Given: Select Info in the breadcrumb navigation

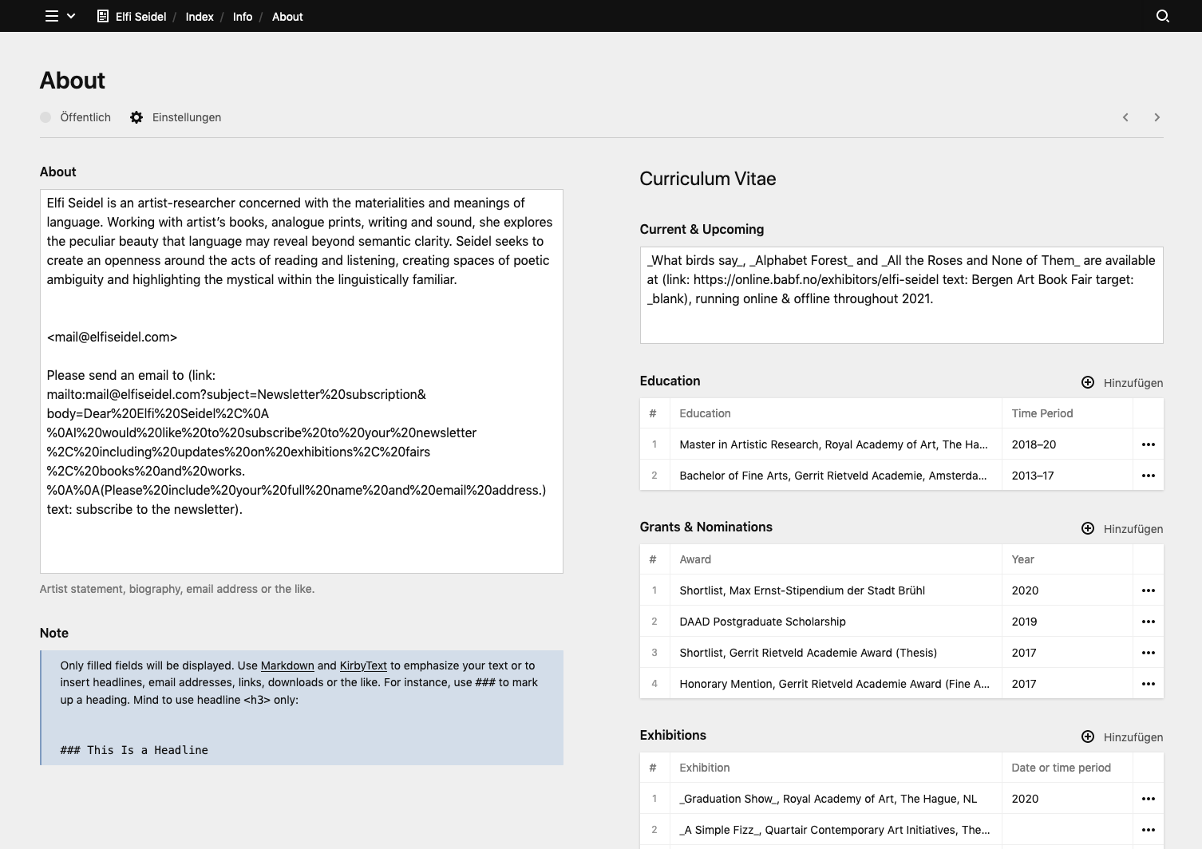Looking at the screenshot, I should 242,16.
